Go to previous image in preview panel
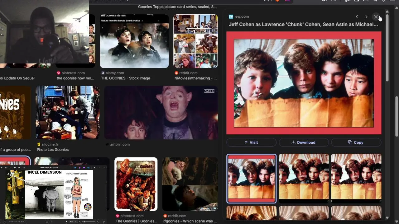399x224 pixels. point(357,16)
